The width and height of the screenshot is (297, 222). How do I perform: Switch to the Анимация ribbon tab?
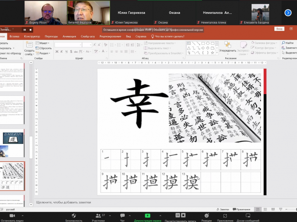tap(69, 36)
